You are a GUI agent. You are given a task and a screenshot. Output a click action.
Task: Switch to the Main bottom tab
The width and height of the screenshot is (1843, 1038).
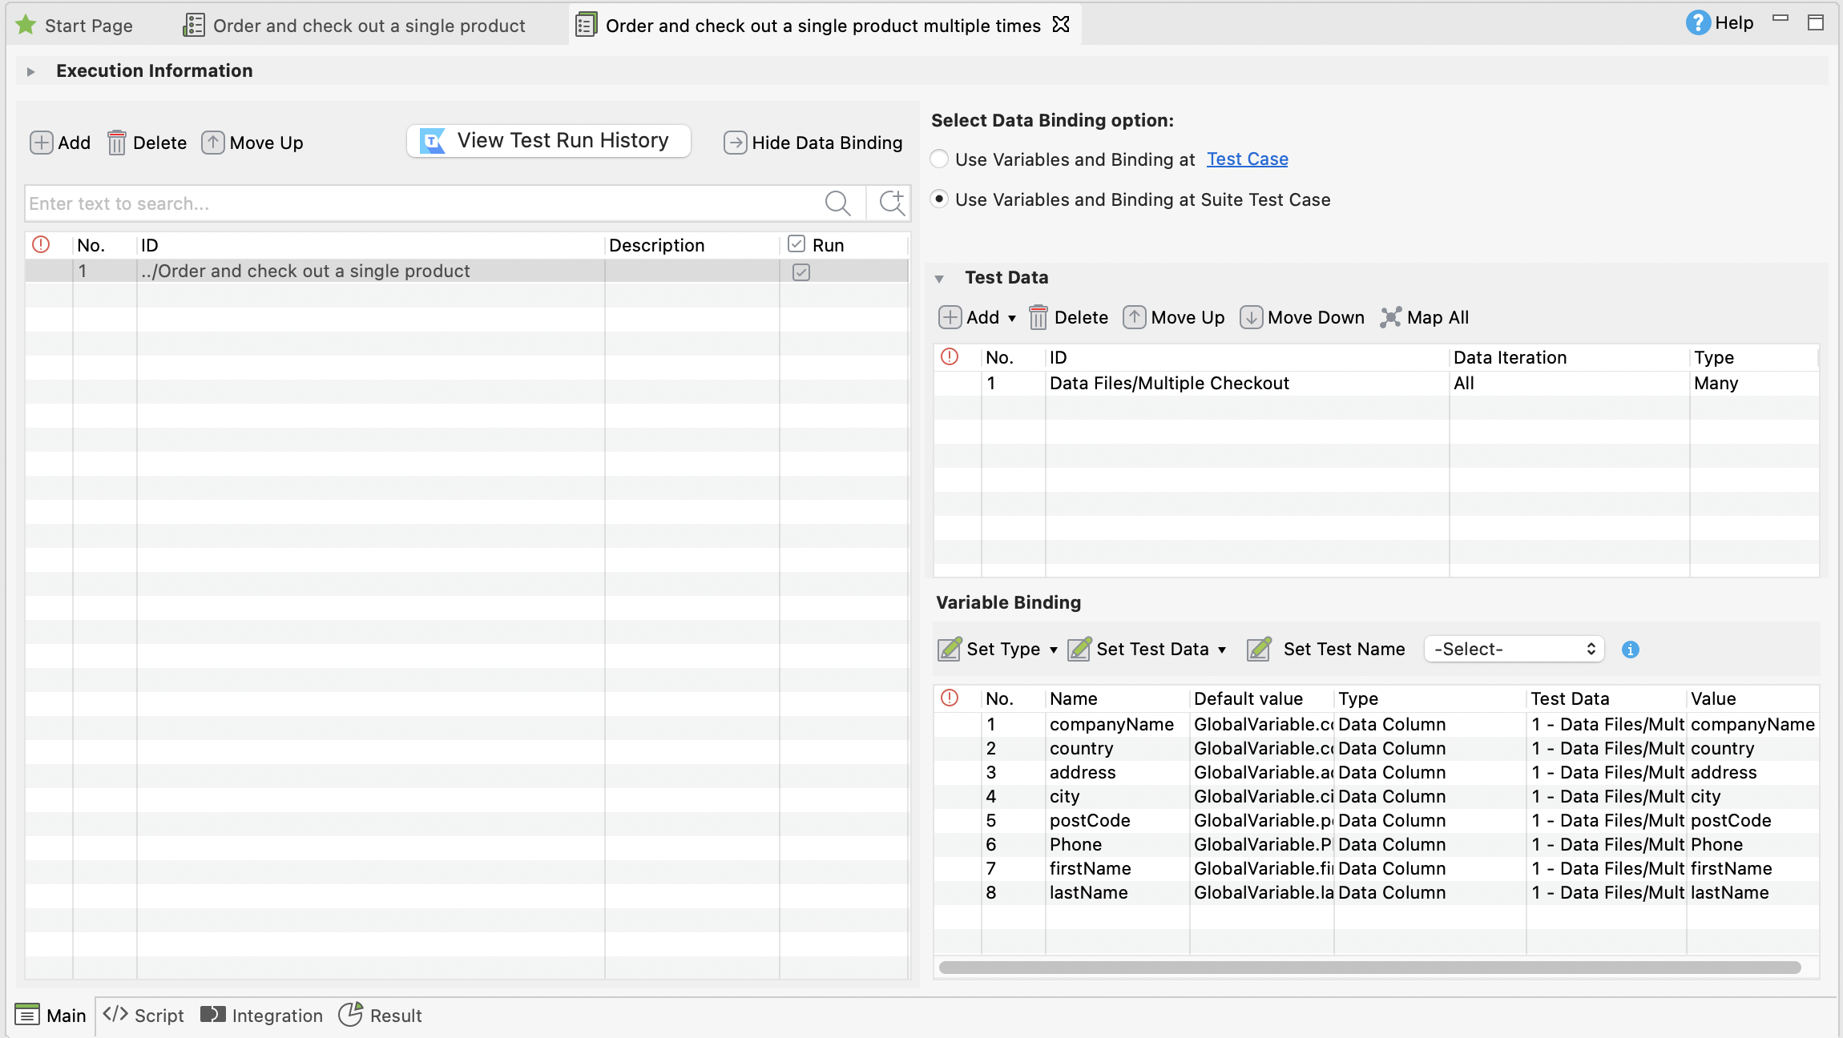coord(50,1016)
